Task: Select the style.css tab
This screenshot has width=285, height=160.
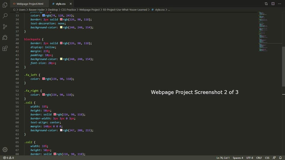Action: tap(60, 4)
